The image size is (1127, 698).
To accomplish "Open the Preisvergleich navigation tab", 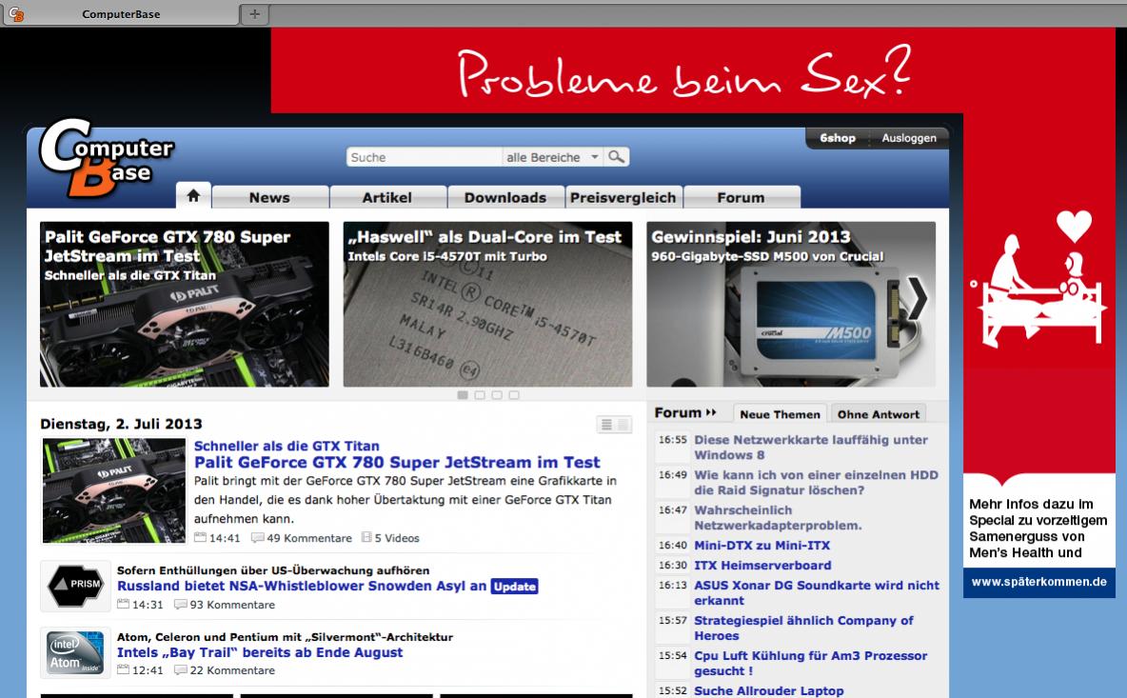I will 623,197.
